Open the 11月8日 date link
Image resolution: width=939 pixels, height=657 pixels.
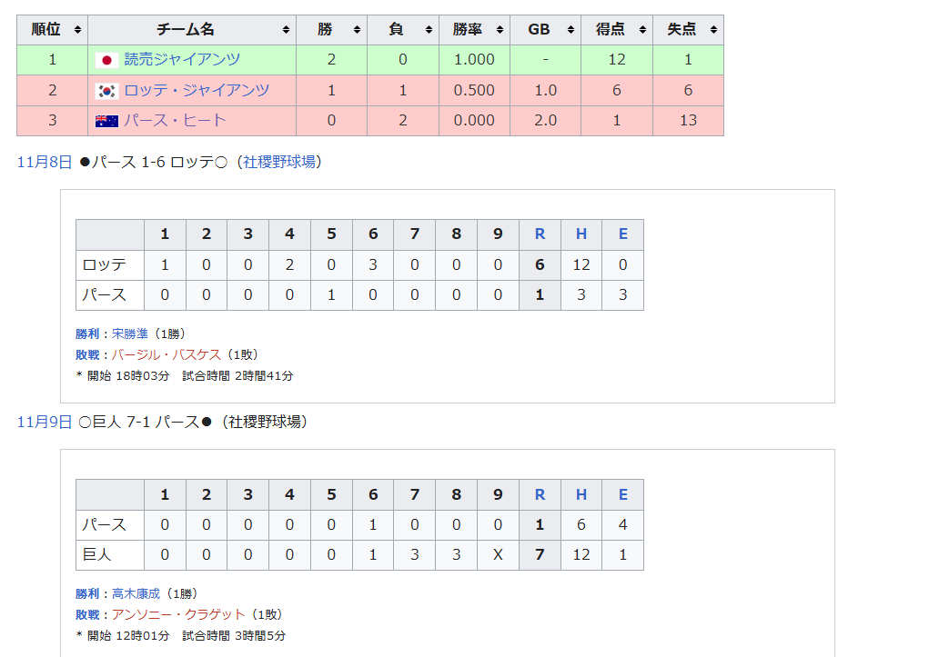point(44,162)
